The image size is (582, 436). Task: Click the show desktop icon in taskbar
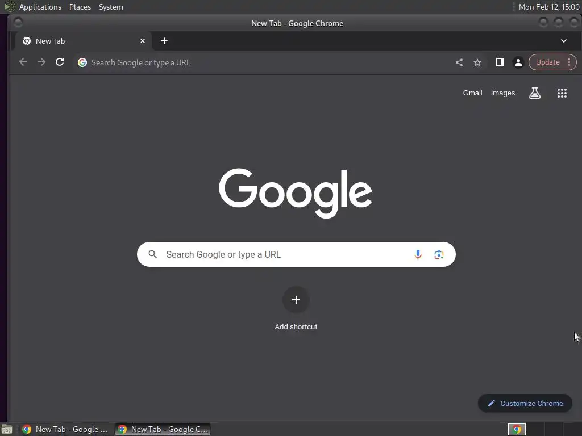coord(7,429)
